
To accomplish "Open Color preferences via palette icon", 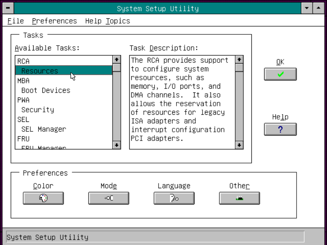I will tap(43, 198).
